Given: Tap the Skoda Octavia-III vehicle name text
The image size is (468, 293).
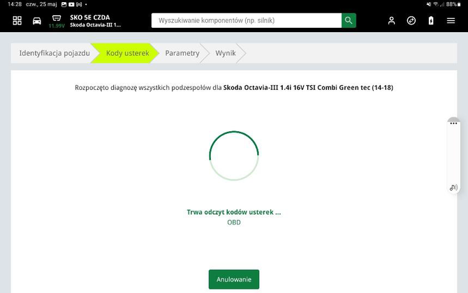Looking at the screenshot, I should pos(95,25).
